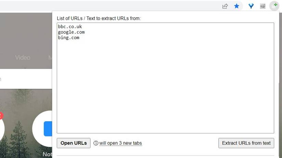Click the "Not" label under the blue shortcut
Viewport: 282px width, 158px height.
[x=47, y=154]
